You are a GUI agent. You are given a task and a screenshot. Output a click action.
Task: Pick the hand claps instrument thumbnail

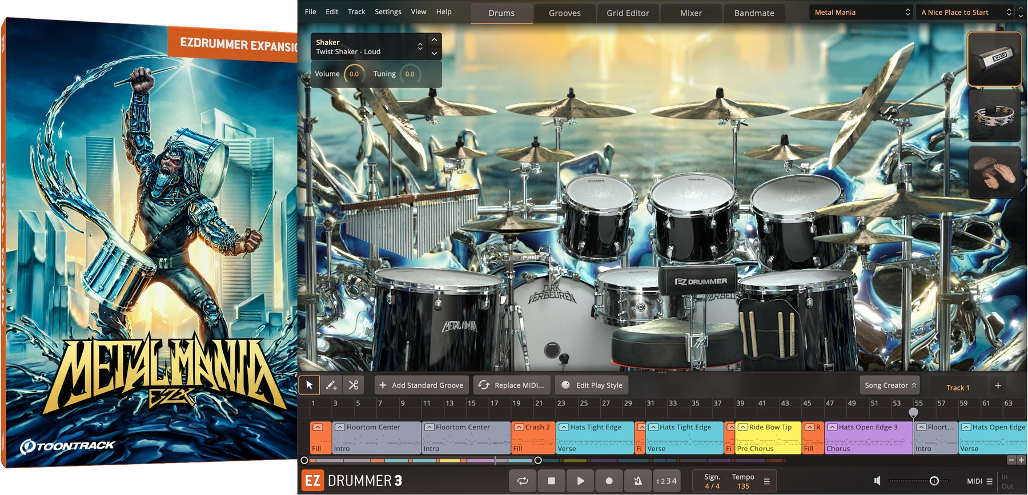tap(994, 172)
